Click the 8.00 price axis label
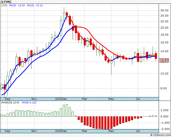171x137 pixels. point(164,89)
